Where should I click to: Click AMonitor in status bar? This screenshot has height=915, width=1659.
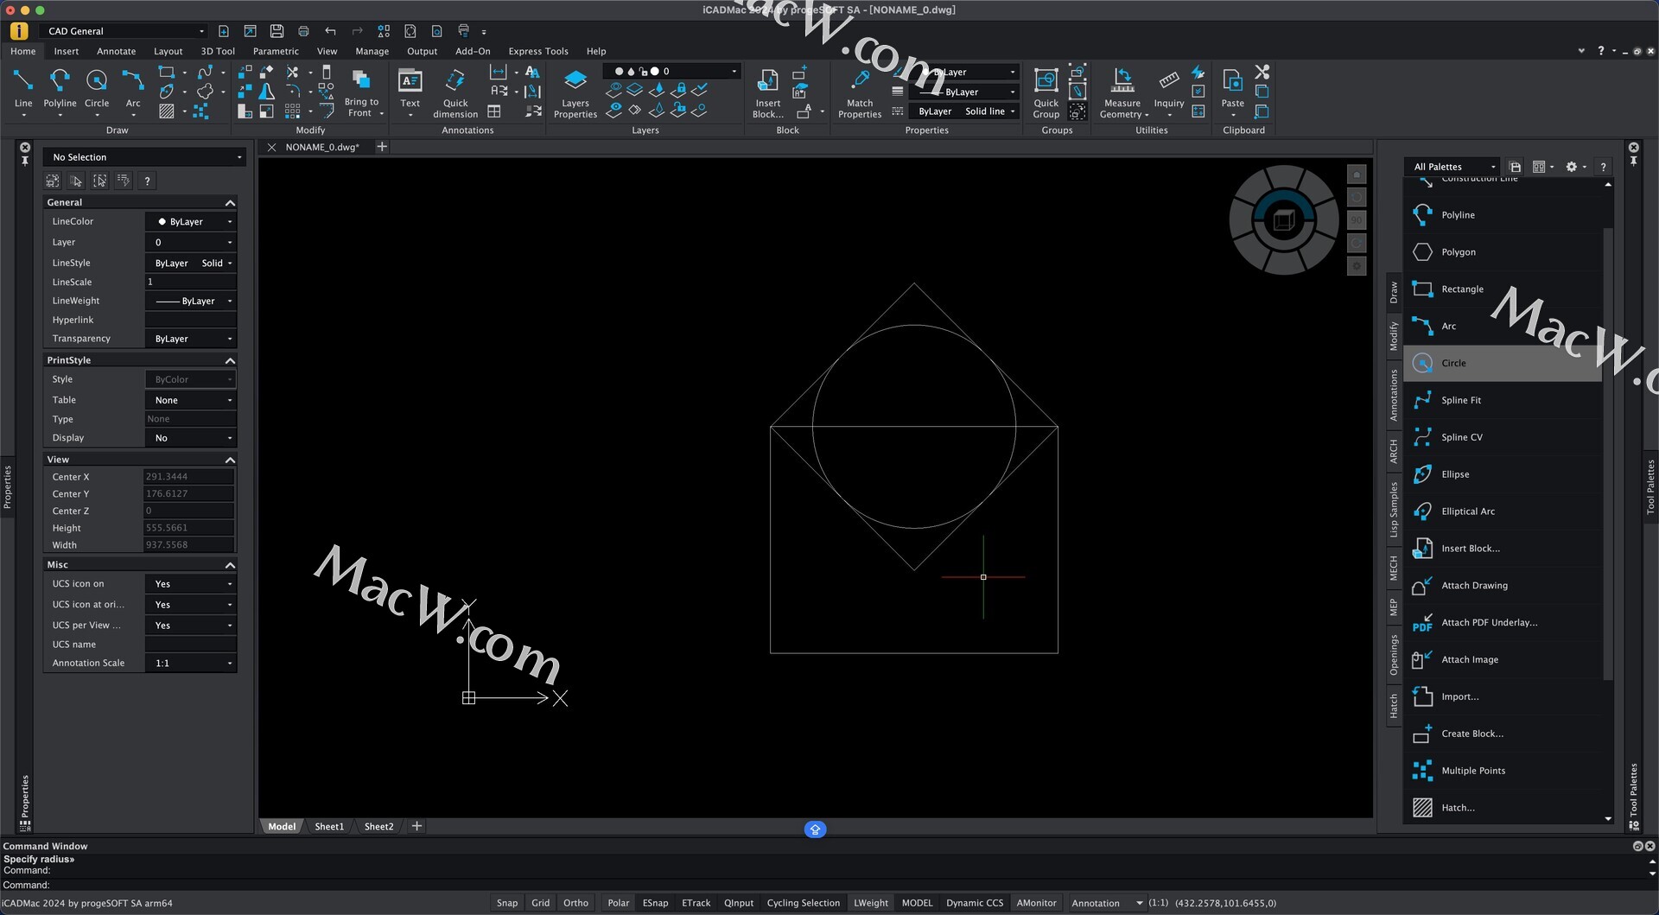pyautogui.click(x=1036, y=903)
